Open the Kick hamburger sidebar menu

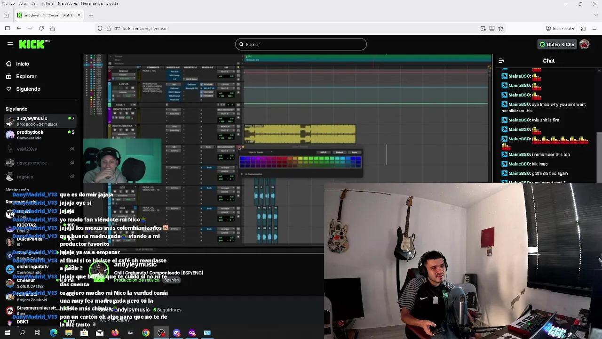pos(10,44)
